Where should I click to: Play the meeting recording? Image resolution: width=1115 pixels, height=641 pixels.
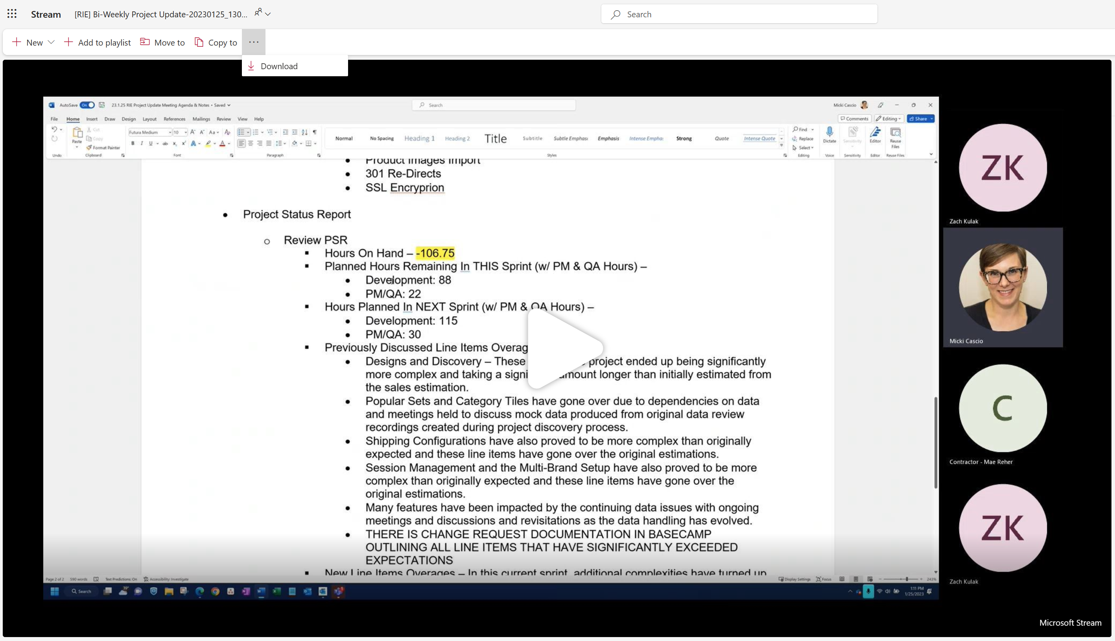pyautogui.click(x=565, y=349)
